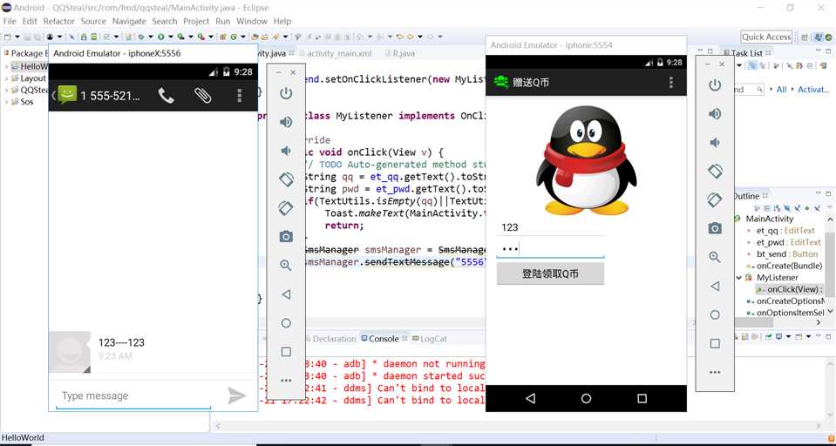The height and width of the screenshot is (446, 836).
Task: Select bt_send Button in Outline
Action: click(787, 254)
